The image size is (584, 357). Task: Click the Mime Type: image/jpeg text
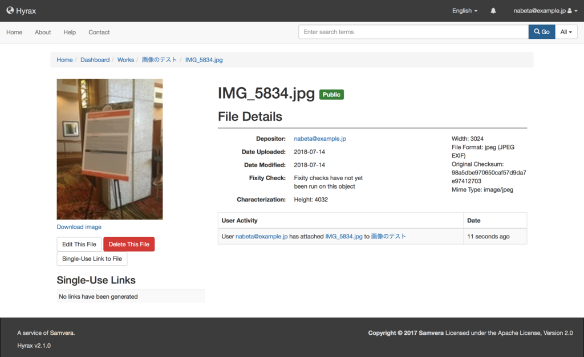point(482,190)
